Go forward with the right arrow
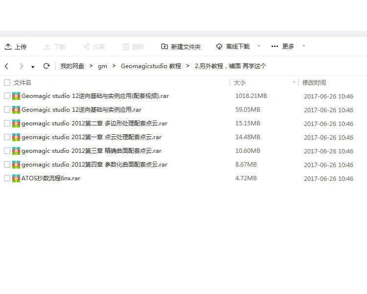 (22, 66)
